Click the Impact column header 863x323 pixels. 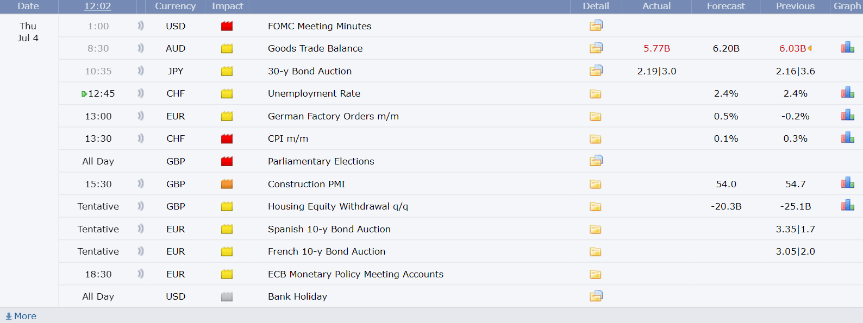[227, 6]
